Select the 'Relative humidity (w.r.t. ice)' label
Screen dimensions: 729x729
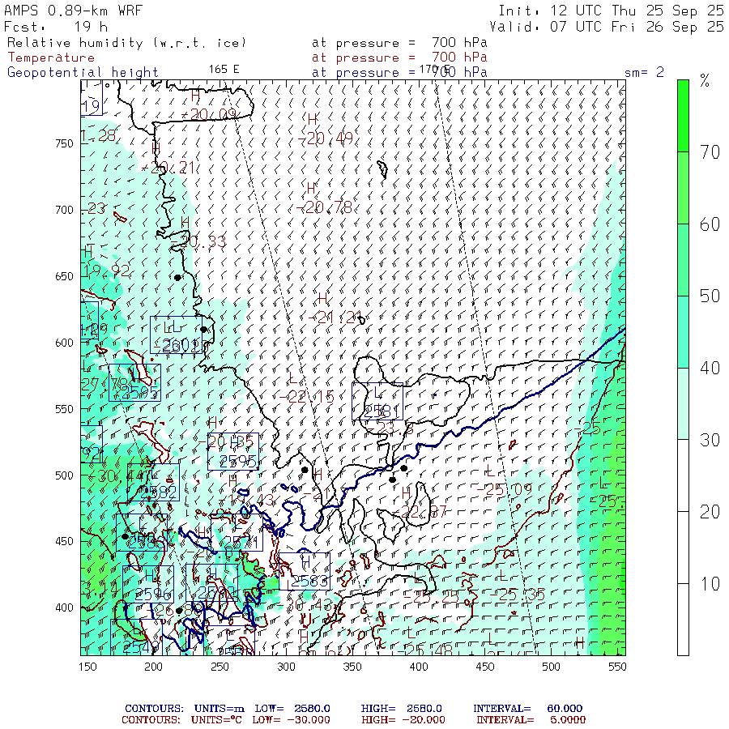coord(126,43)
